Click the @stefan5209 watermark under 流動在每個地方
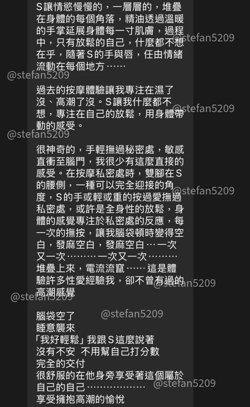This screenshot has height=407, width=250. (x=38, y=75)
